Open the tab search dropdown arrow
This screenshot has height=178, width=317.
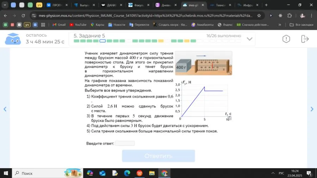(x=5, y=5)
